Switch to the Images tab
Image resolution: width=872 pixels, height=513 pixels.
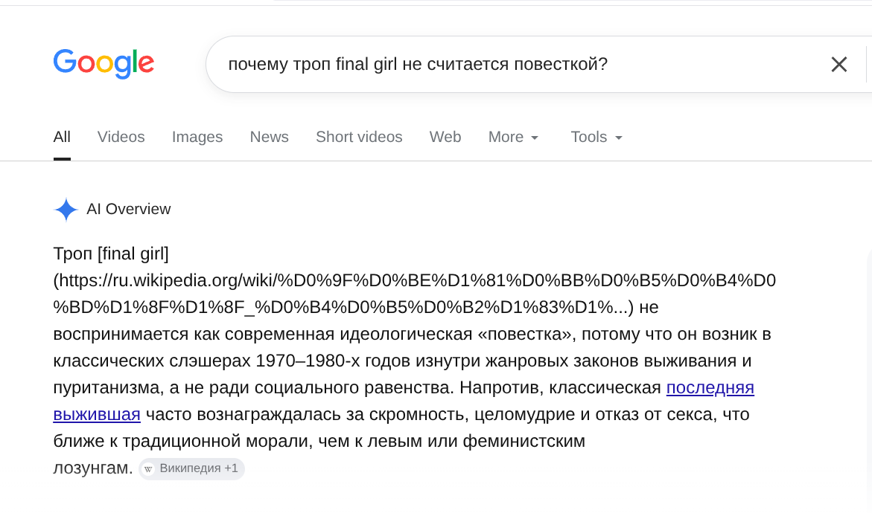pyautogui.click(x=197, y=137)
